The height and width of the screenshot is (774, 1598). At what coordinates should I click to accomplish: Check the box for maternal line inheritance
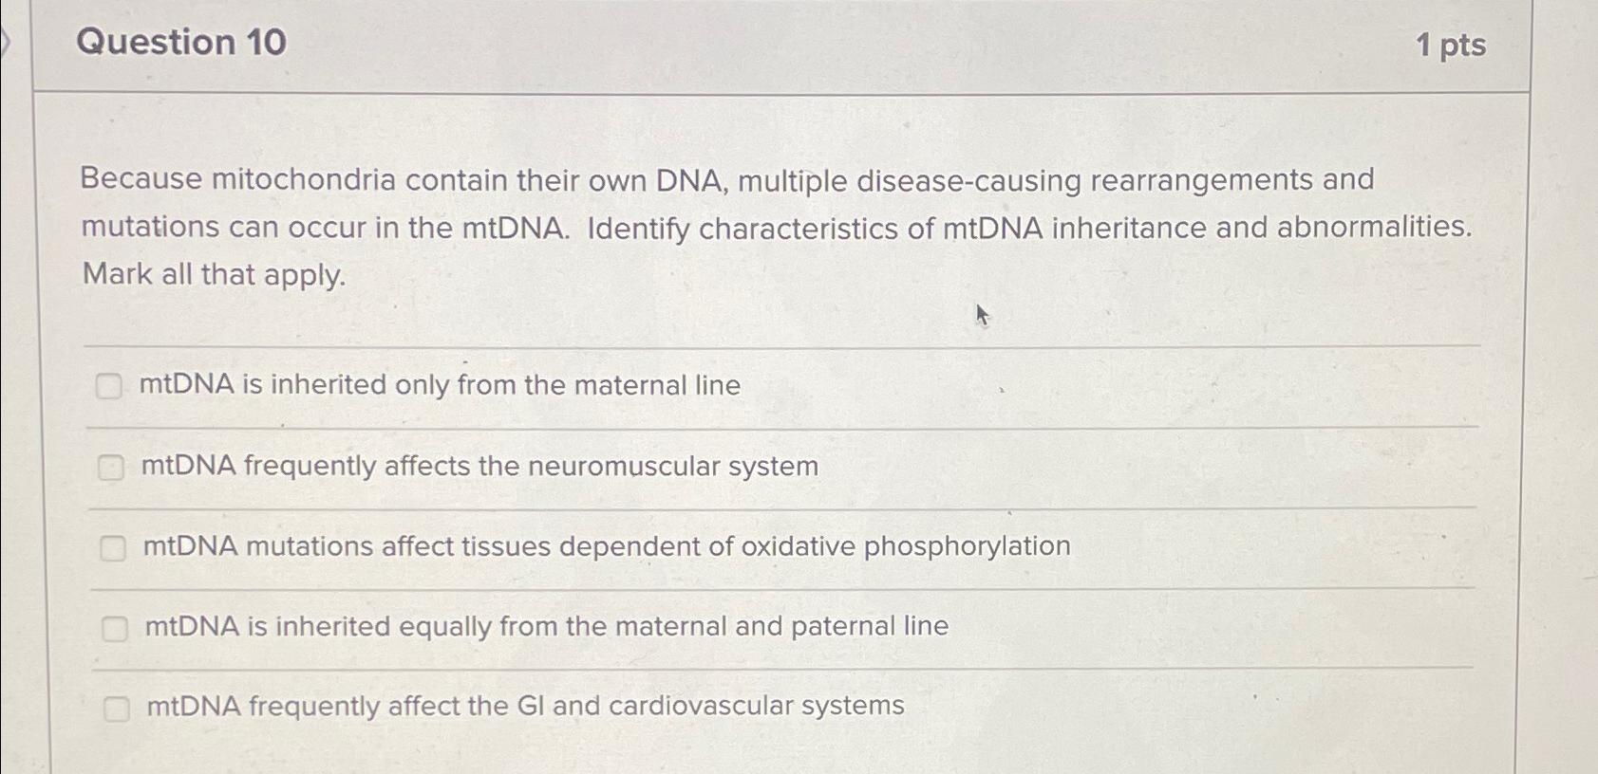[x=111, y=387]
